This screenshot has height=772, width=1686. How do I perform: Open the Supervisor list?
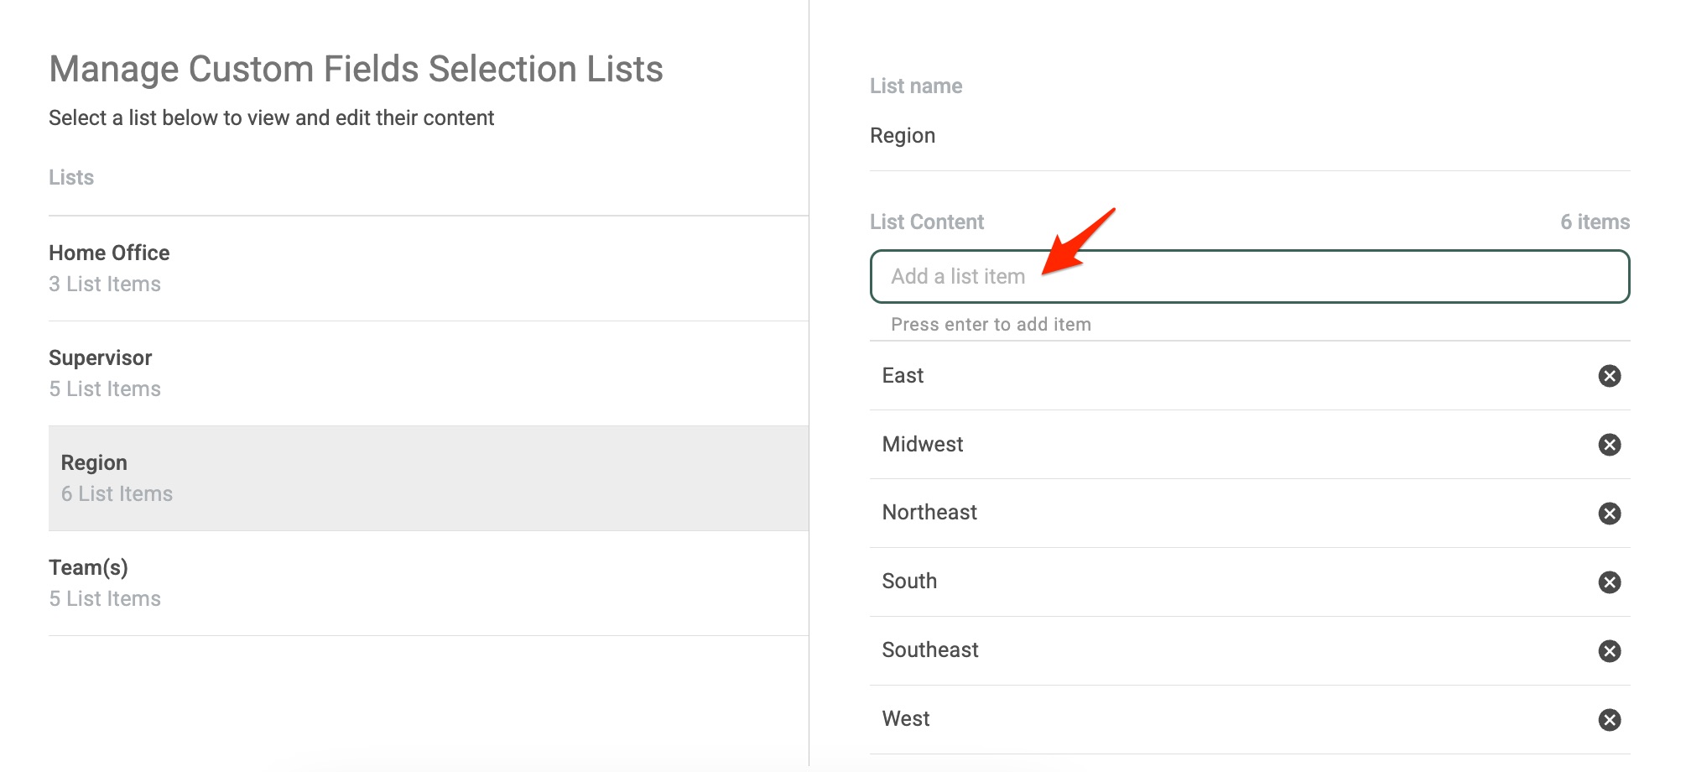(x=428, y=373)
